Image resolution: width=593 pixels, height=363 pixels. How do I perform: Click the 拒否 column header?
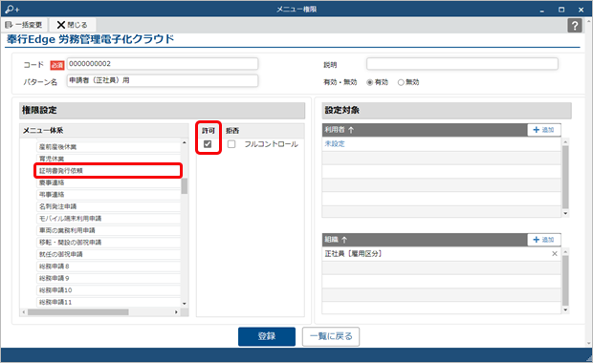pos(232,131)
